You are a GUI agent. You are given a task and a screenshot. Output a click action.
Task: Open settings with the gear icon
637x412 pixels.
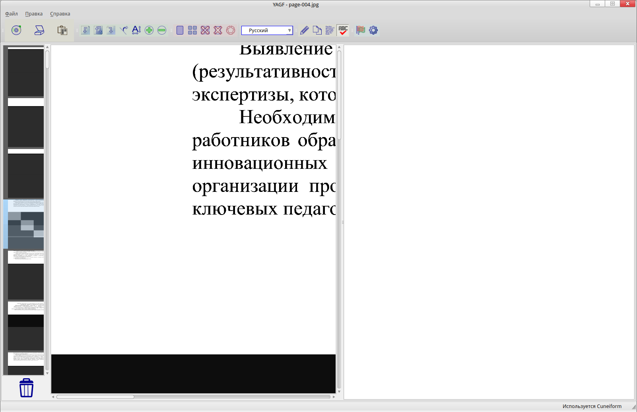pos(373,30)
